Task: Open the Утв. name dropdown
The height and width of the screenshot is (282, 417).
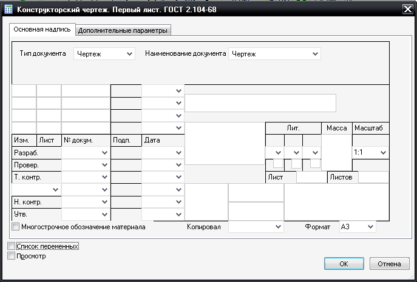Action: [x=86, y=214]
